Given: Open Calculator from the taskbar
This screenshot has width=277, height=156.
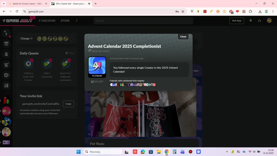Looking at the screenshot, I should pyautogui.click(x=175, y=152).
